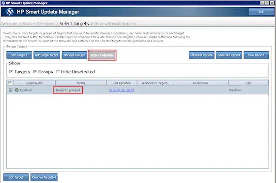Go to Review/Install Updates breadcrumb step
The width and height of the screenshot is (276, 183).
[x=115, y=24]
